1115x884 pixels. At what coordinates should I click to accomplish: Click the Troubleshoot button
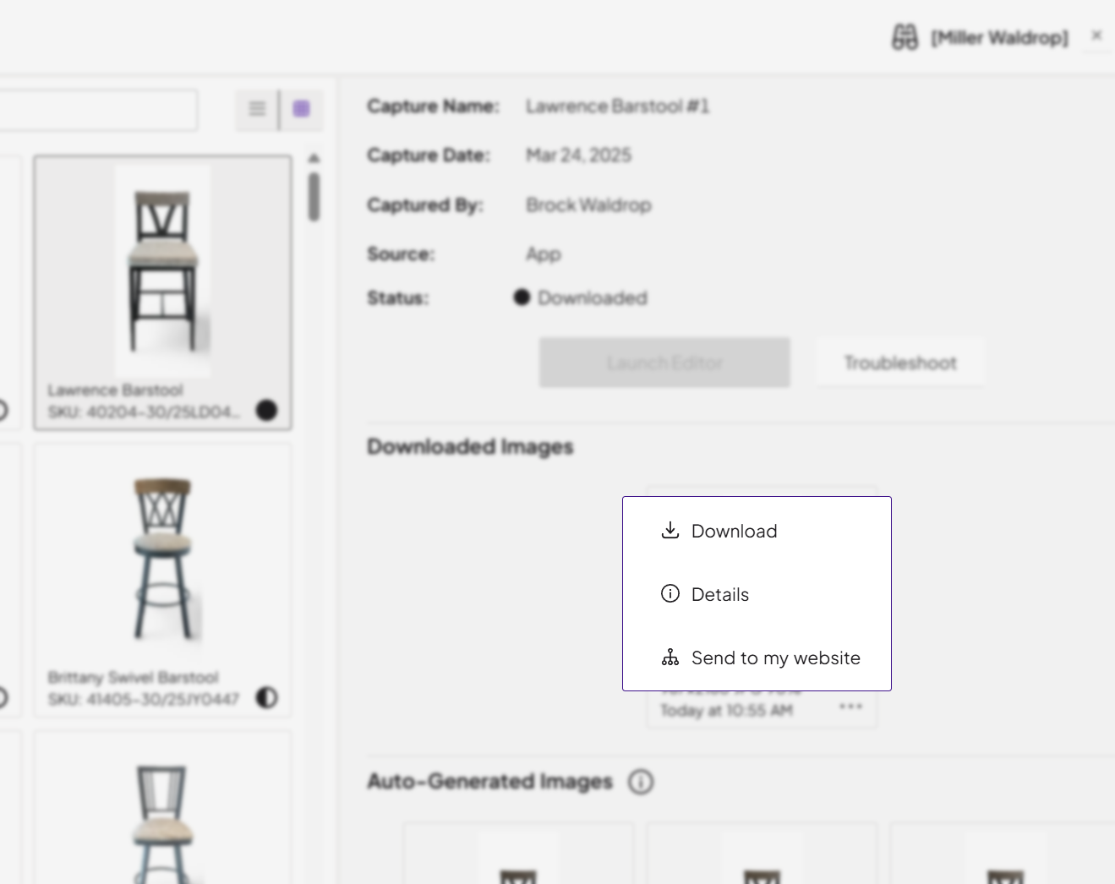(899, 362)
